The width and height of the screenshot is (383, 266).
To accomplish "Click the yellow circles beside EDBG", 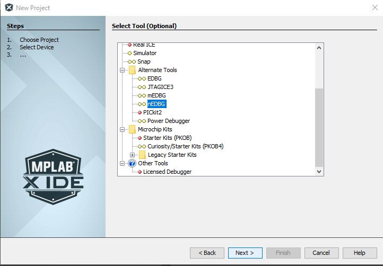I will 142,78.
